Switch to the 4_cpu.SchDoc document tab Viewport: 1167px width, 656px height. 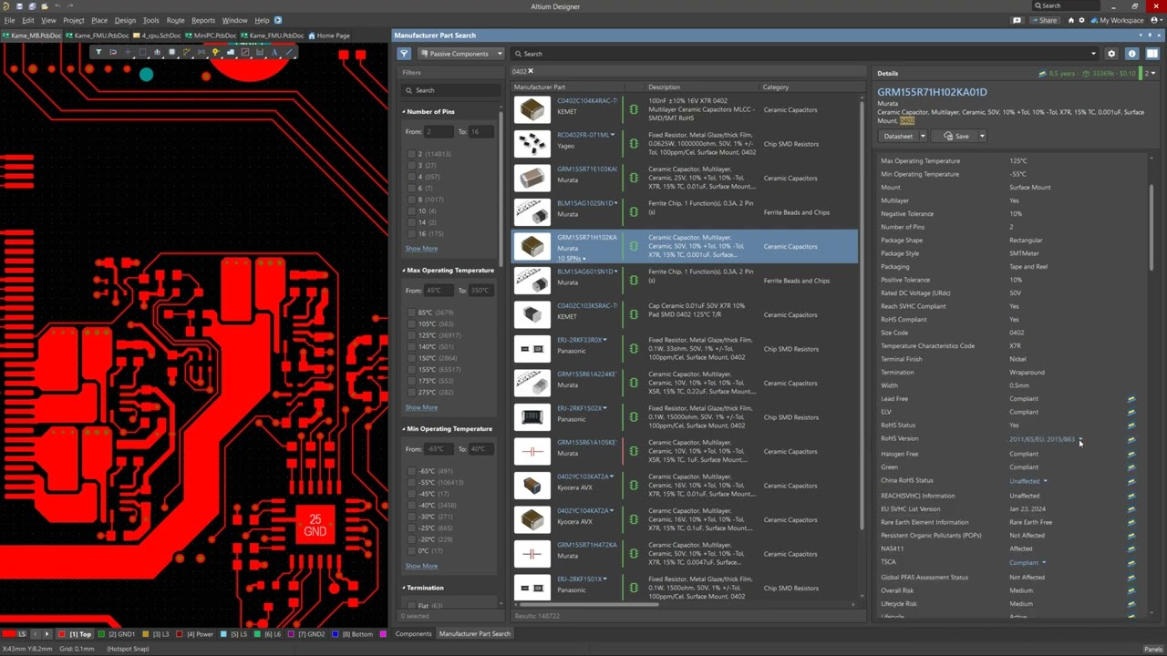tap(157, 36)
